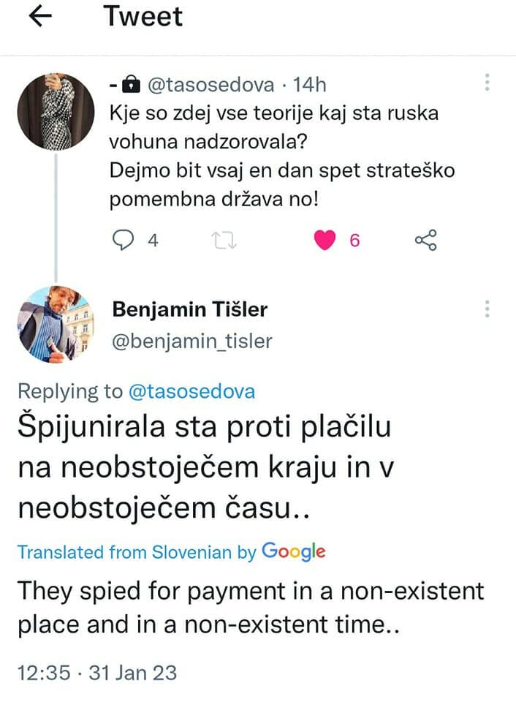Click the Benjamin Tišler display name

click(190, 309)
